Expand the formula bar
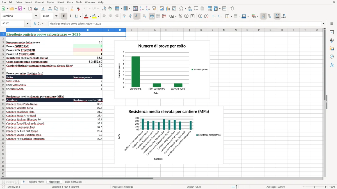 324,24
